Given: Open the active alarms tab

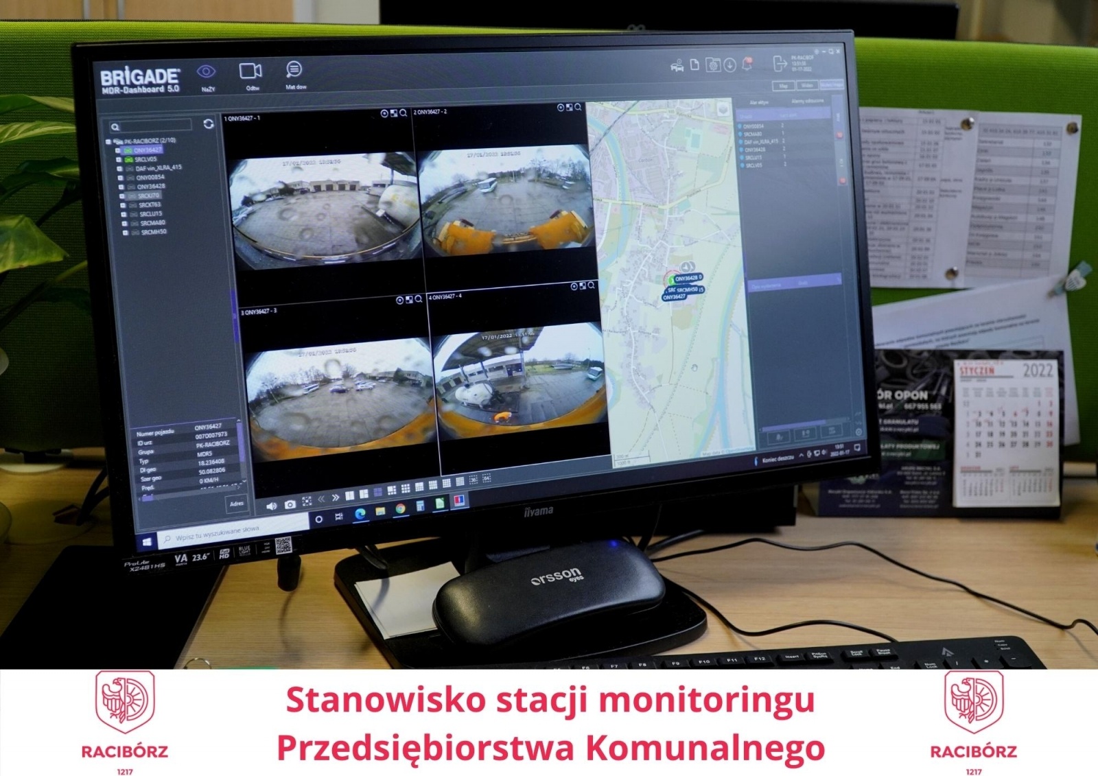Looking at the screenshot, I should (x=759, y=102).
